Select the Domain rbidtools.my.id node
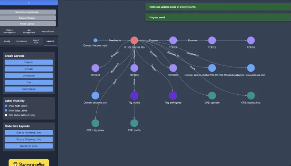 click(x=95, y=40)
